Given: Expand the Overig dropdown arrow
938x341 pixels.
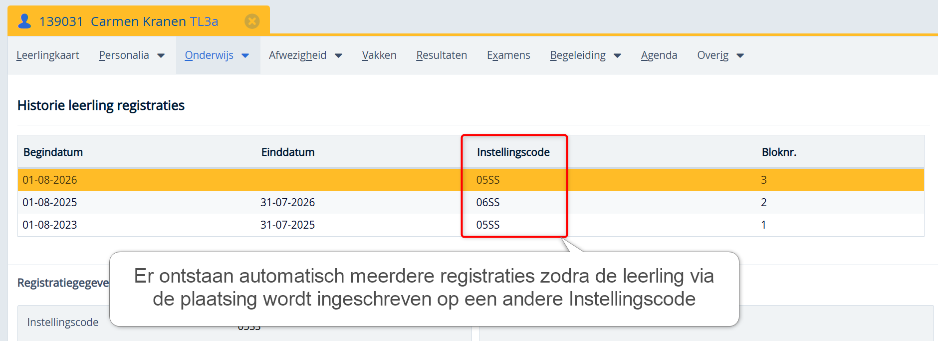Looking at the screenshot, I should point(740,56).
